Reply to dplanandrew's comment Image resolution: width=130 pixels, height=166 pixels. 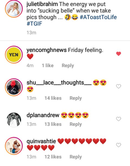click(76, 124)
